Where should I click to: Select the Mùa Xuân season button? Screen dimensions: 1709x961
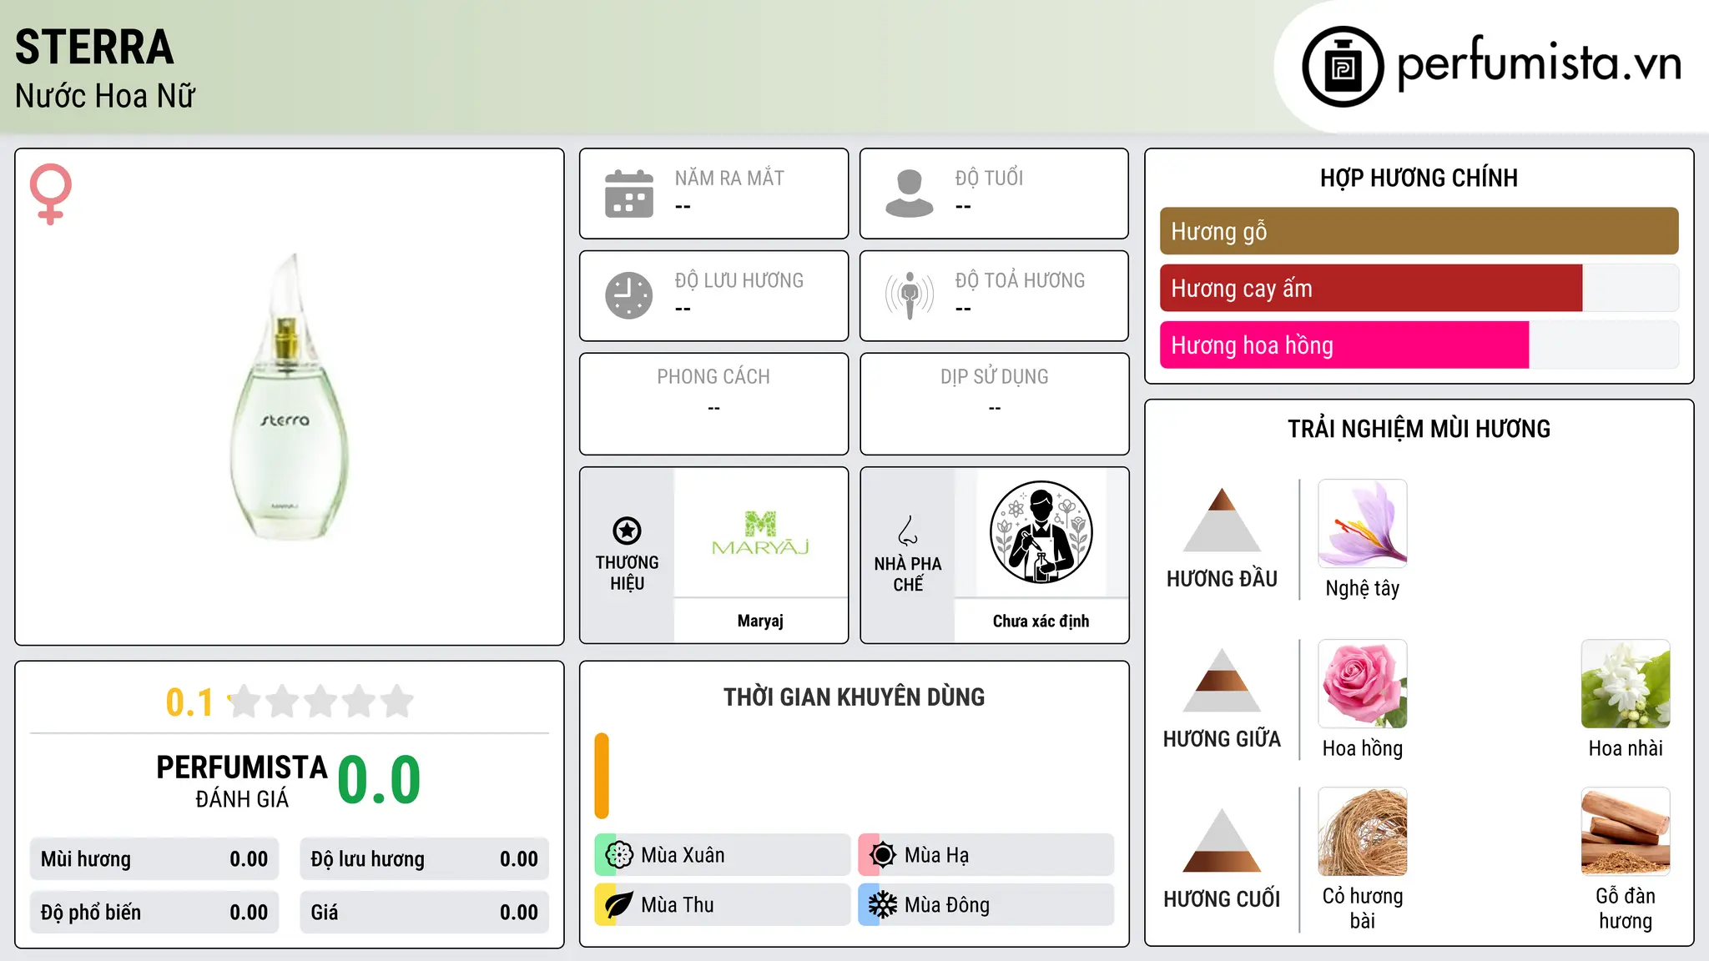[x=722, y=855]
